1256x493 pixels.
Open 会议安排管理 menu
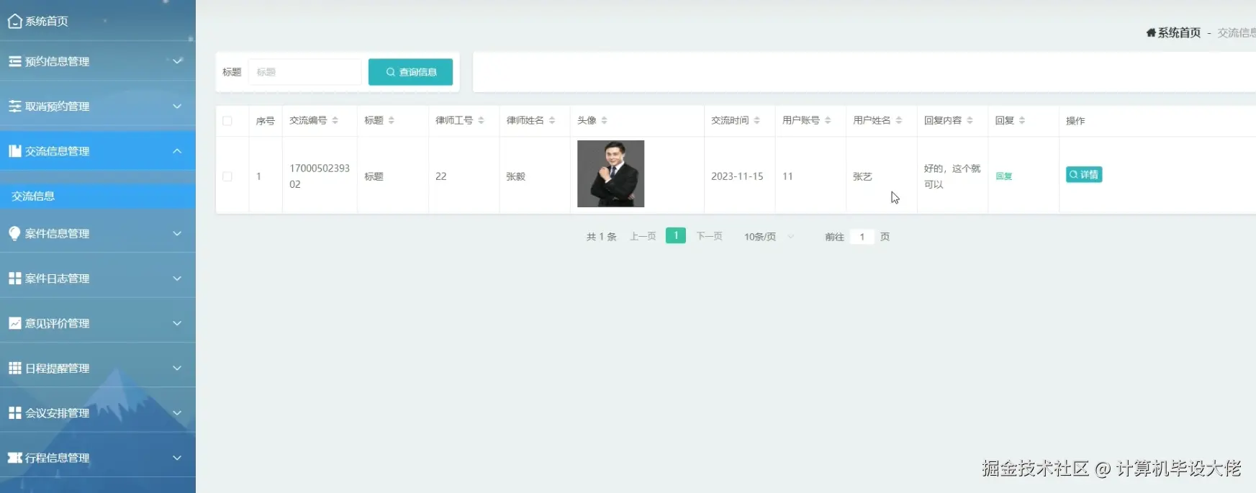pos(98,412)
